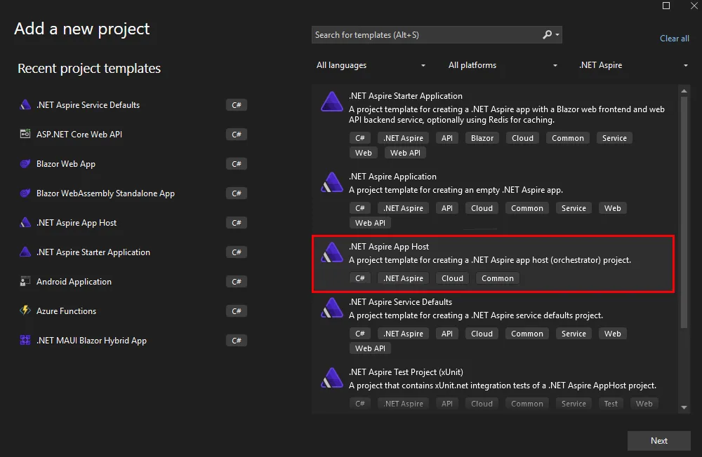Screen dimensions: 702x457
Task: Click the Web API tag under .NET Aspire Application
Action: click(x=370, y=222)
